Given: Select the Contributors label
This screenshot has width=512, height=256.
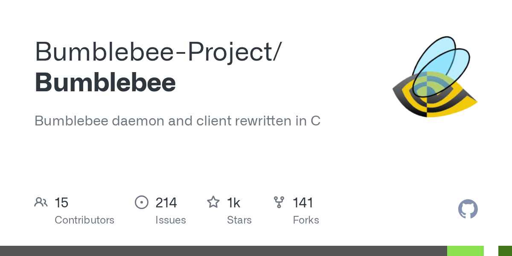Looking at the screenshot, I should coord(84,220).
